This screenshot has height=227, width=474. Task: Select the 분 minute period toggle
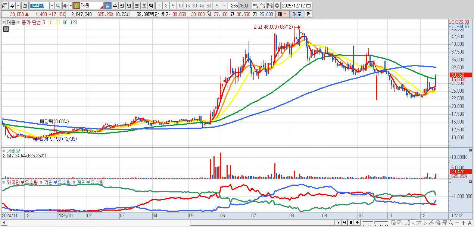pos(137,6)
